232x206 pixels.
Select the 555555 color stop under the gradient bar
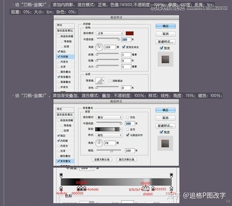click(x=153, y=188)
